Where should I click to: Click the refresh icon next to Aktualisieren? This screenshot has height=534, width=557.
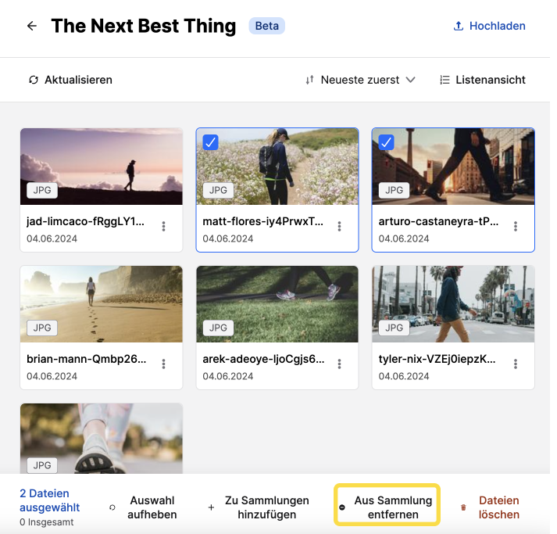point(34,80)
